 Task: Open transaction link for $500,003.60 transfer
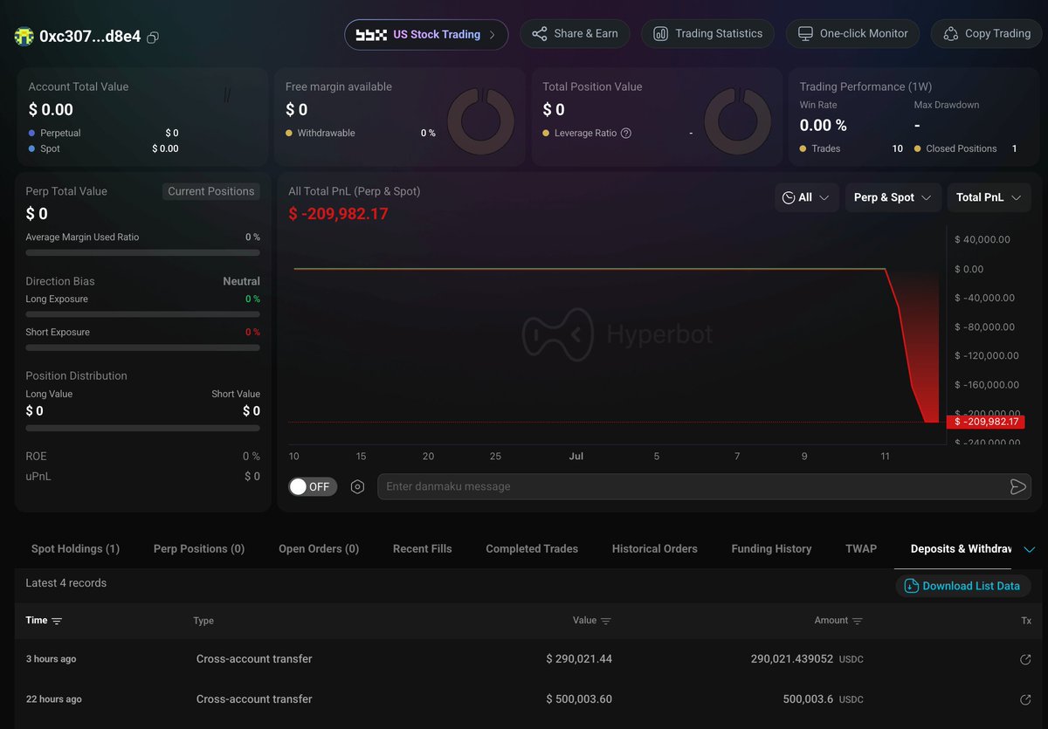point(1025,699)
